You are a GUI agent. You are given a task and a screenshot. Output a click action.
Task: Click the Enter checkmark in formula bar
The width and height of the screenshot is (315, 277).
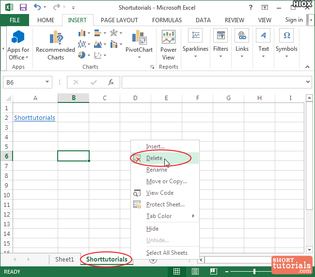(x=94, y=82)
